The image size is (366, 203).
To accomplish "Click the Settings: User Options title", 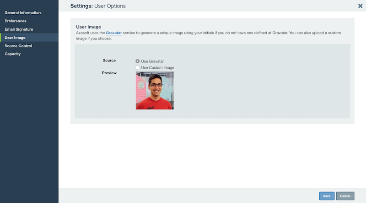I will point(98,6).
